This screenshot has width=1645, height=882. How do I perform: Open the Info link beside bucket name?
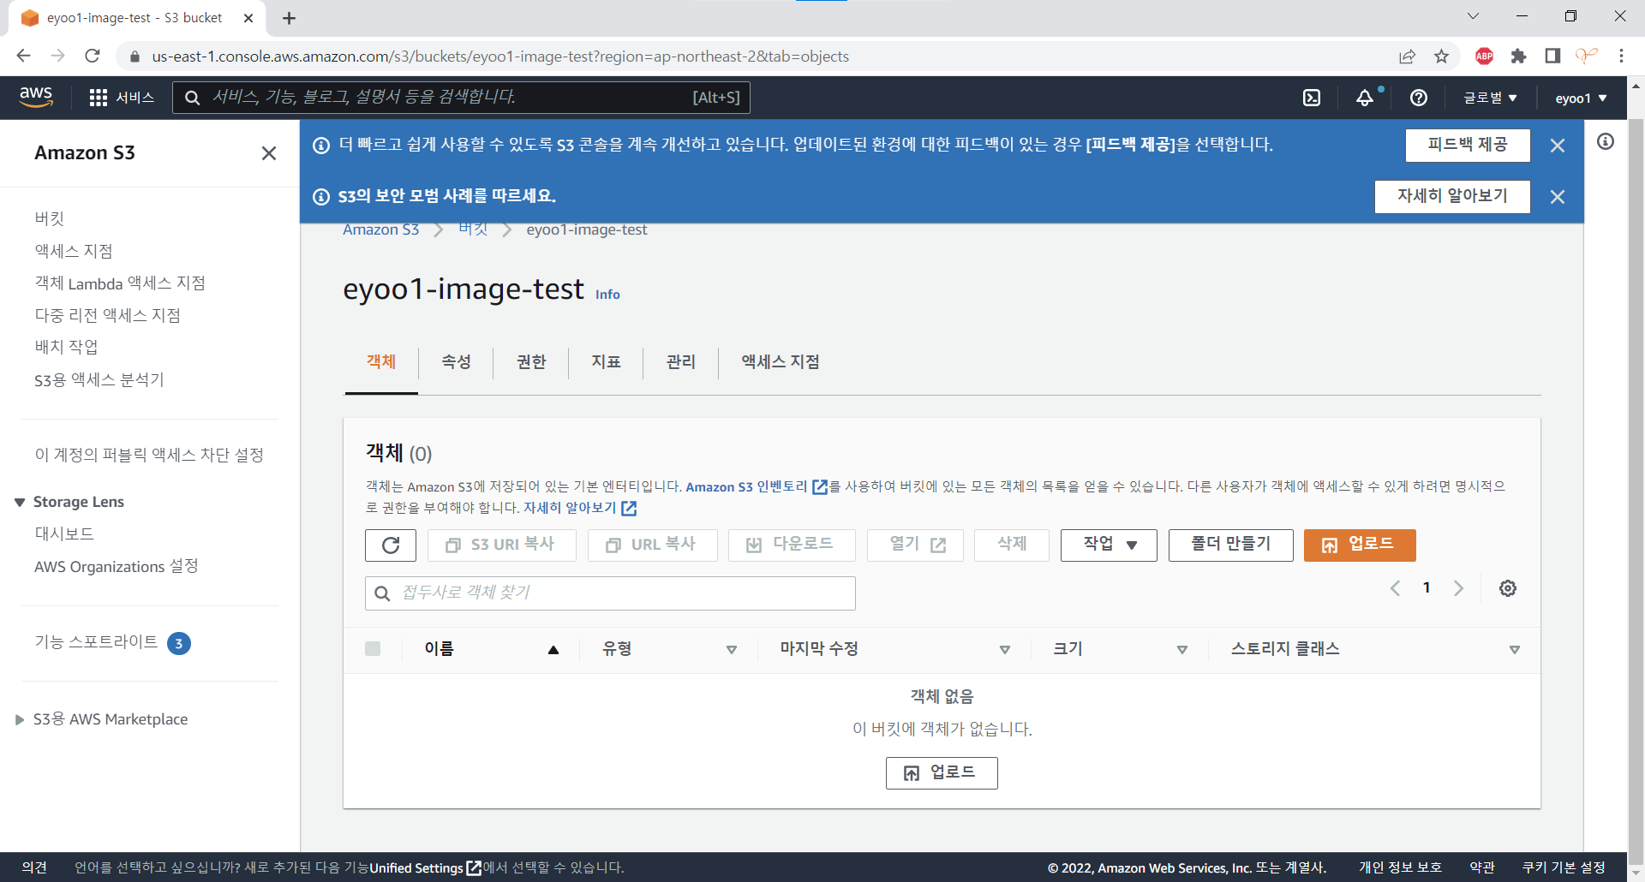607,295
